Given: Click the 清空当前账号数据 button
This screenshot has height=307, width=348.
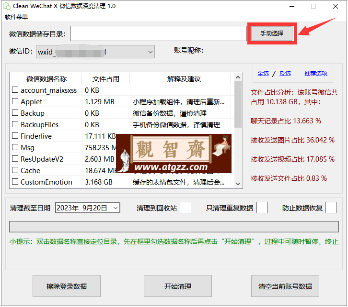Looking at the screenshot, I should click(x=285, y=286).
